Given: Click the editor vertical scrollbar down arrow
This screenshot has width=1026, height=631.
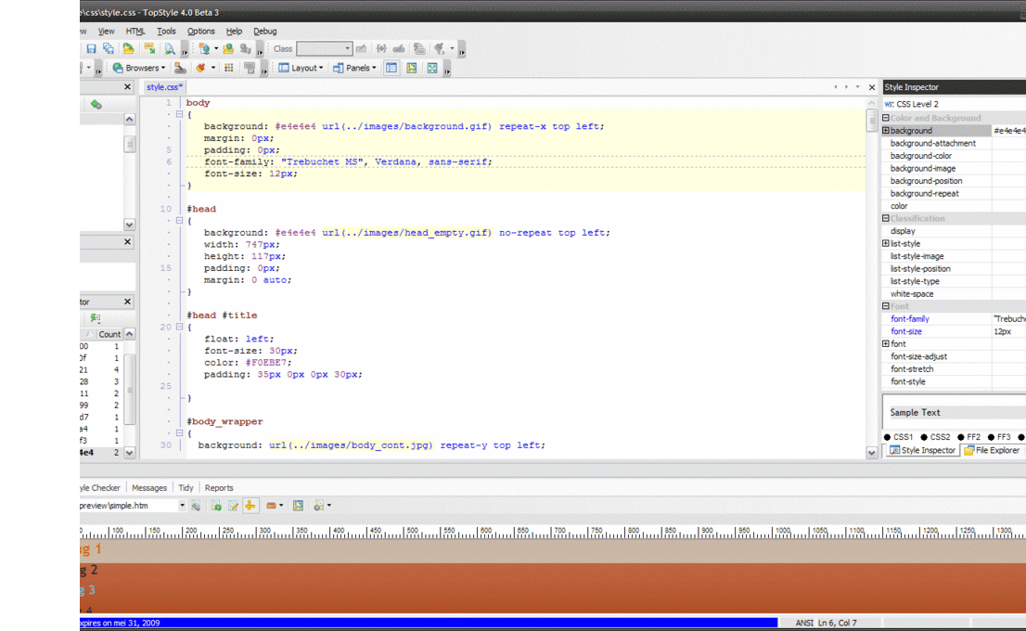Looking at the screenshot, I should tap(872, 452).
